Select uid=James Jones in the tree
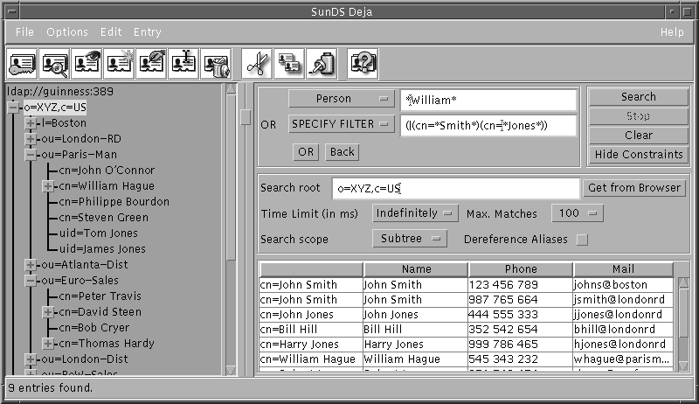 coord(102,249)
